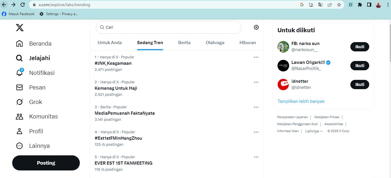Open Grok icon in sidebar
Screen dimensions: 391x178
[x=19, y=102]
